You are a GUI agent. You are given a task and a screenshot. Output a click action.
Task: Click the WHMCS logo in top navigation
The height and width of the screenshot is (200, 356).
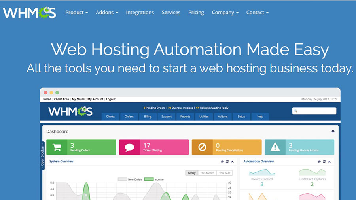pyautogui.click(x=29, y=13)
